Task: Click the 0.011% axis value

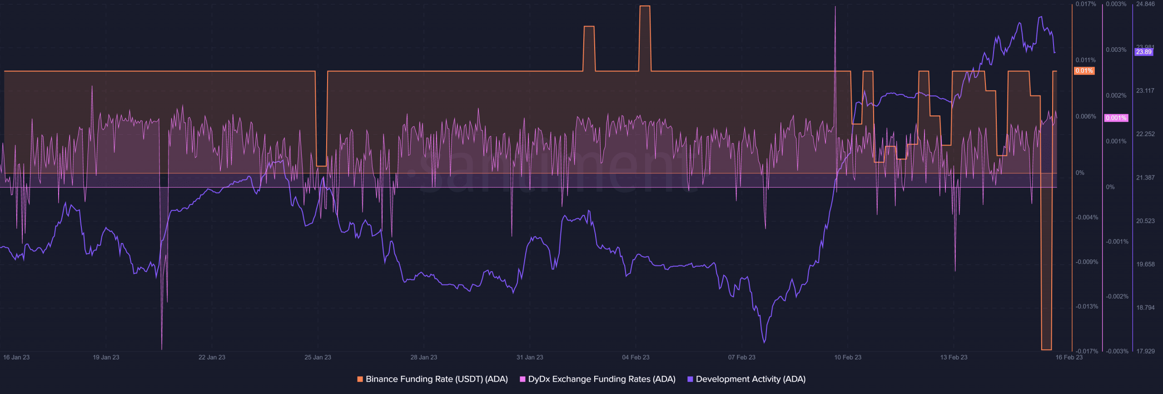Action: 1085,60
